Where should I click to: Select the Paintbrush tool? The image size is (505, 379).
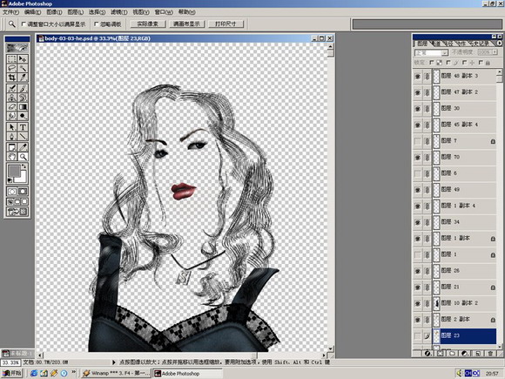(23, 88)
